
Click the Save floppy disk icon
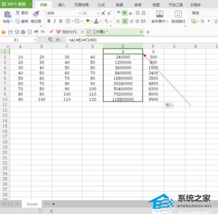[10, 32]
